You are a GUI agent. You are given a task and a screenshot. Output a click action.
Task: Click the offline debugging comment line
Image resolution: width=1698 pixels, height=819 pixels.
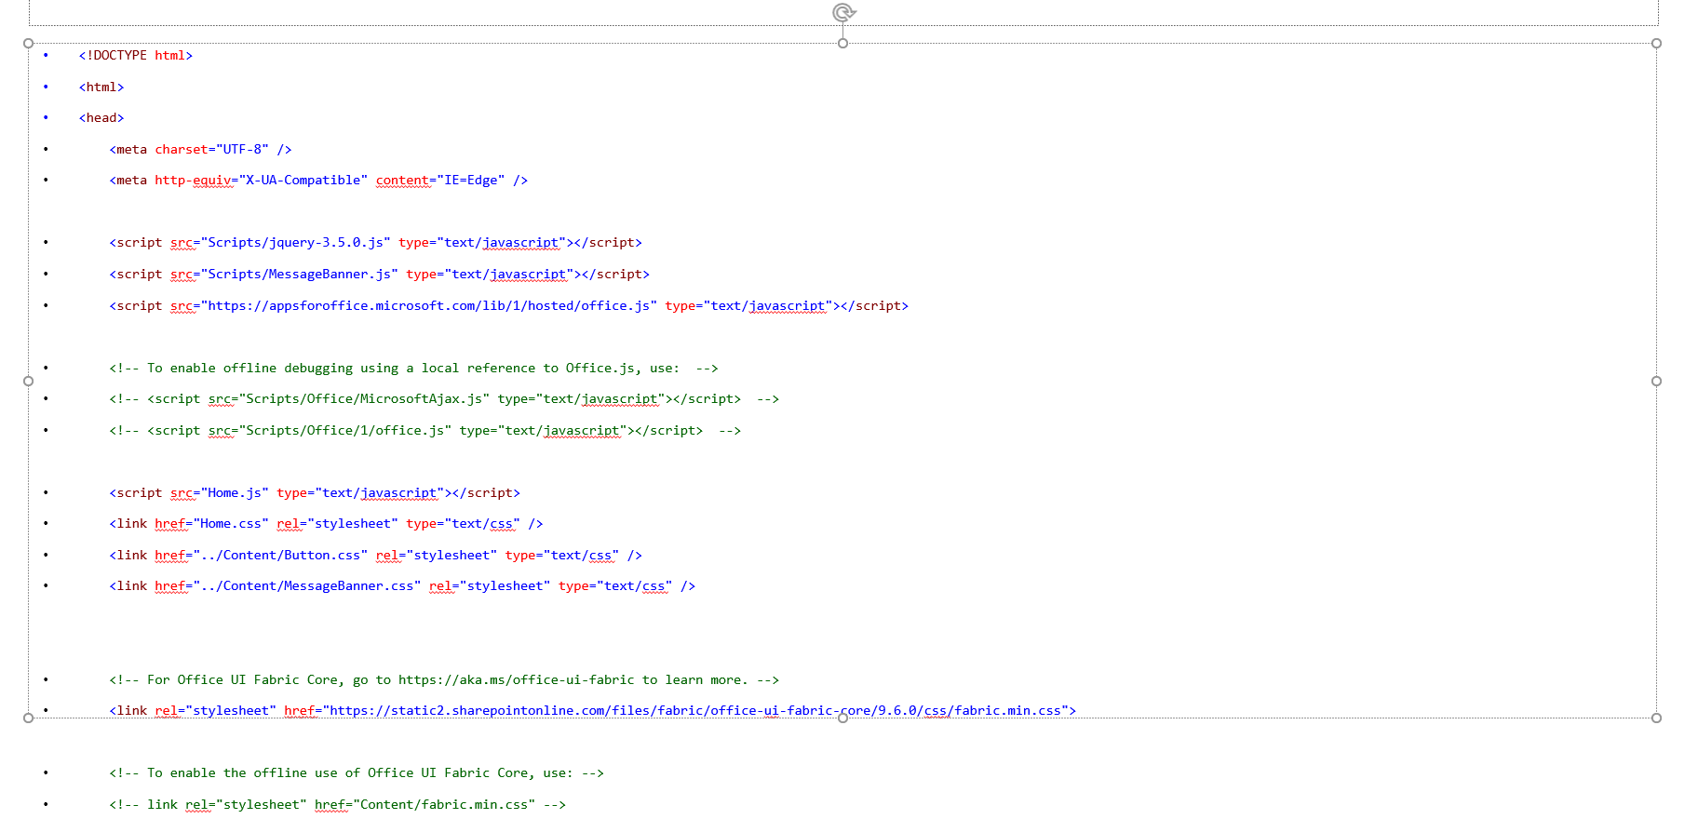pyautogui.click(x=413, y=369)
